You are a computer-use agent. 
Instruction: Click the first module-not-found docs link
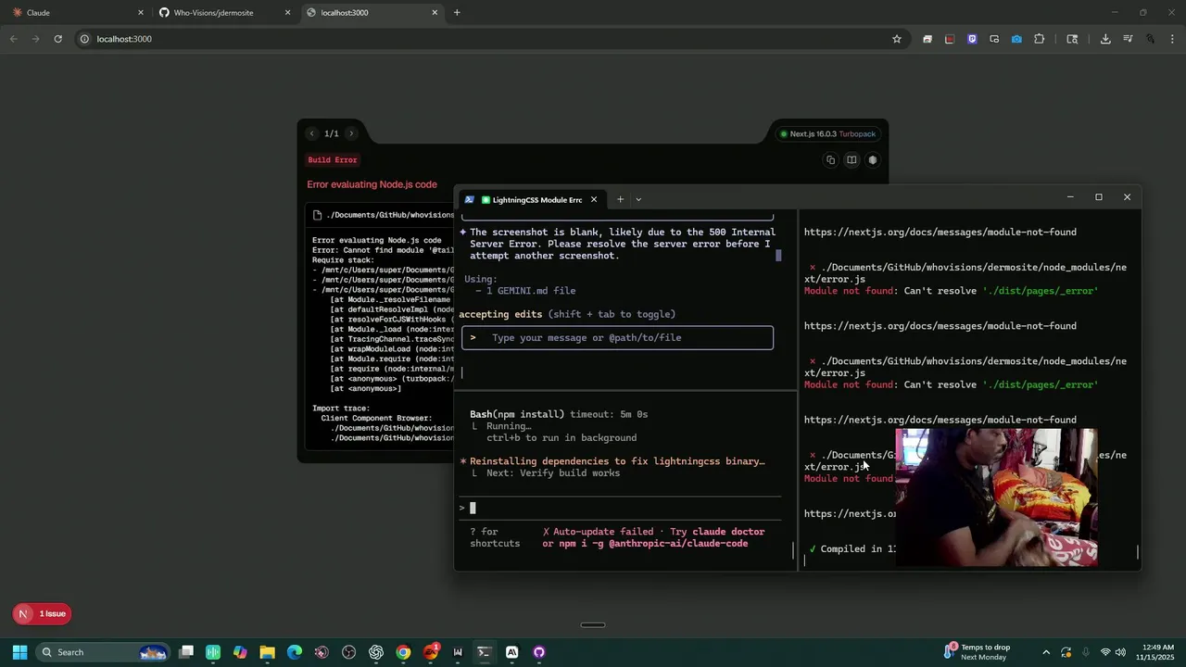coord(940,232)
